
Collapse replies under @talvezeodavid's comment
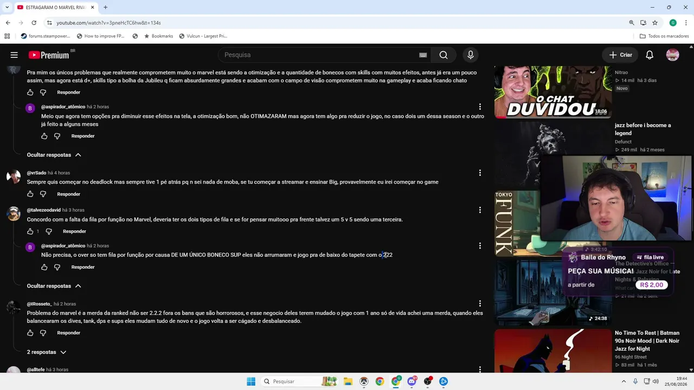(x=54, y=286)
